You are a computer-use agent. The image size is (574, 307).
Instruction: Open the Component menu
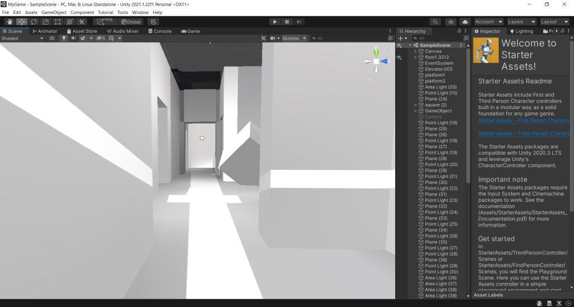(x=82, y=12)
